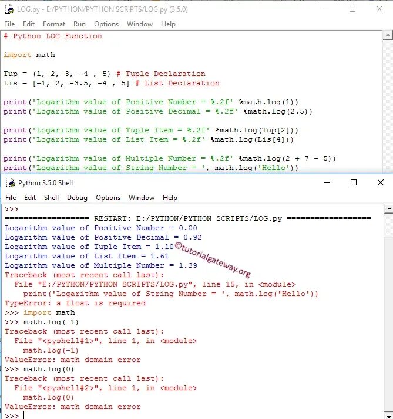This screenshot has height=419, width=393.
Task: Open Window menu in Python Shell window
Action: [x=142, y=198]
